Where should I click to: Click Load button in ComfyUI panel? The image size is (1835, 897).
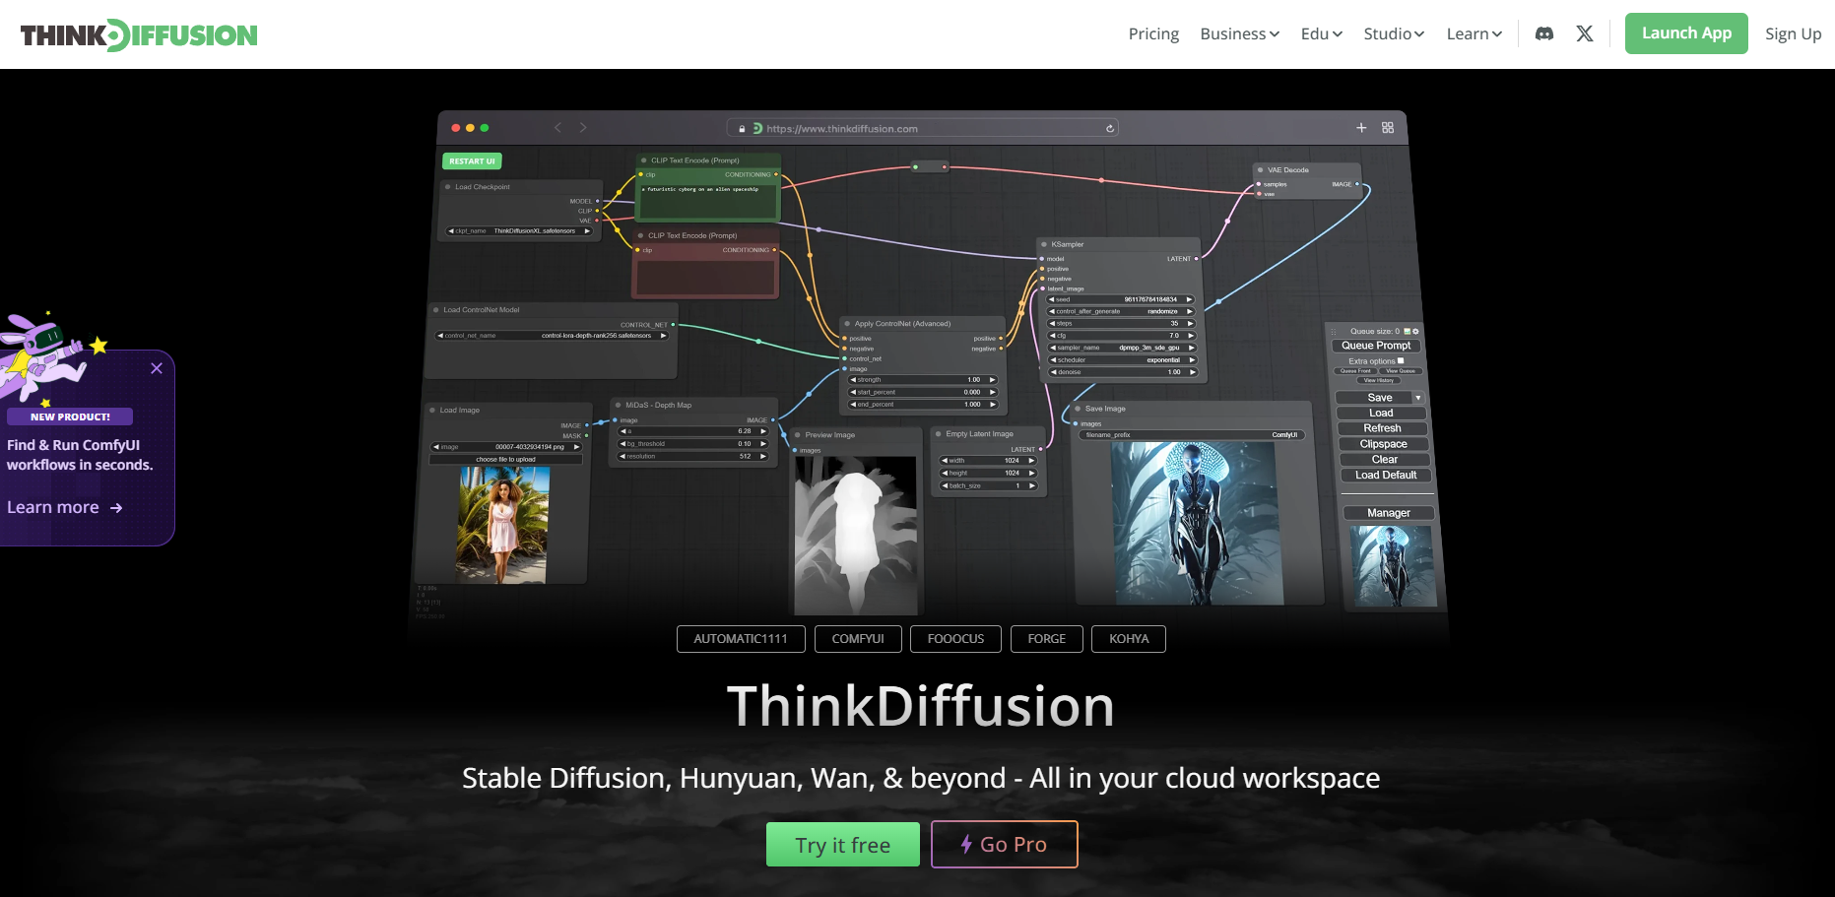pos(1381,413)
